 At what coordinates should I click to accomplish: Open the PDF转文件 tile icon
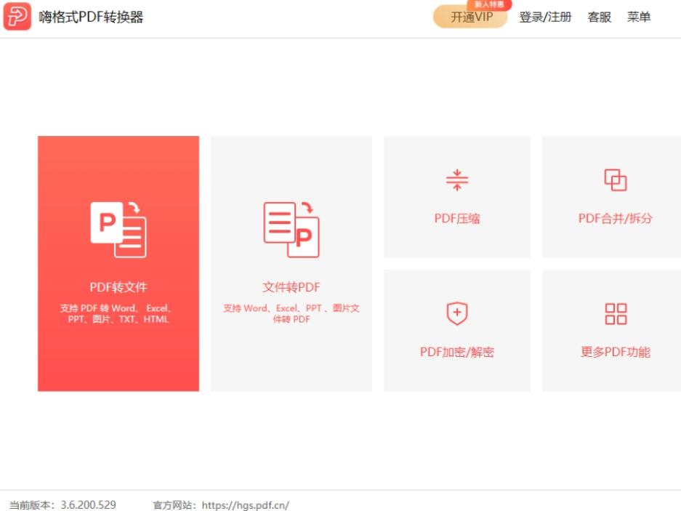pyautogui.click(x=118, y=230)
